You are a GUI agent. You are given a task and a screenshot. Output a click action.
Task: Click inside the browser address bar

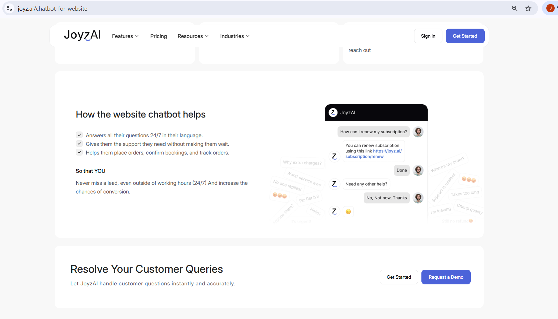pyautogui.click(x=133, y=8)
